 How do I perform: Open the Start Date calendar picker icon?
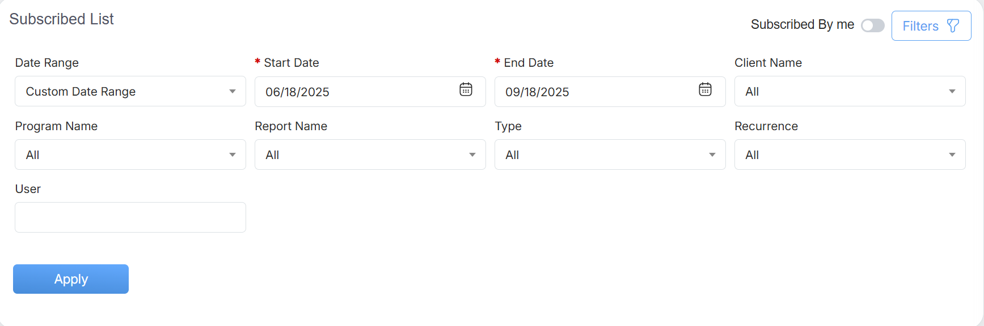click(466, 89)
